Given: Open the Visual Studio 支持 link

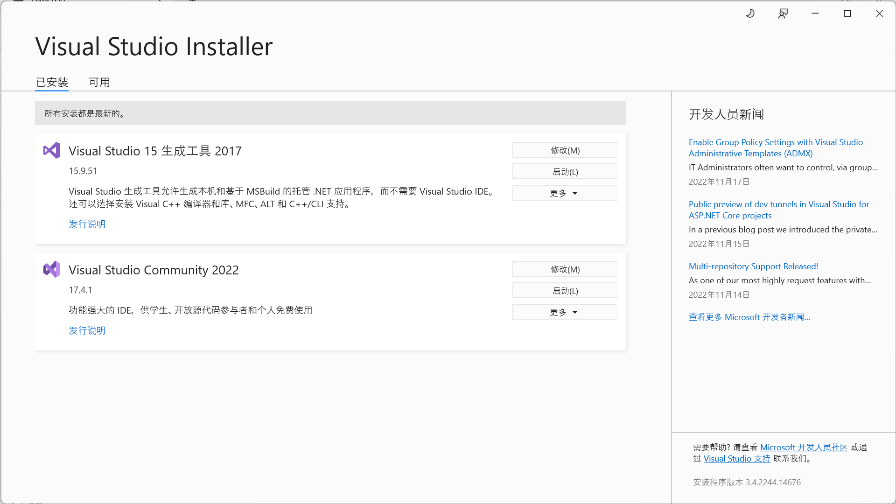Looking at the screenshot, I should pyautogui.click(x=737, y=459).
